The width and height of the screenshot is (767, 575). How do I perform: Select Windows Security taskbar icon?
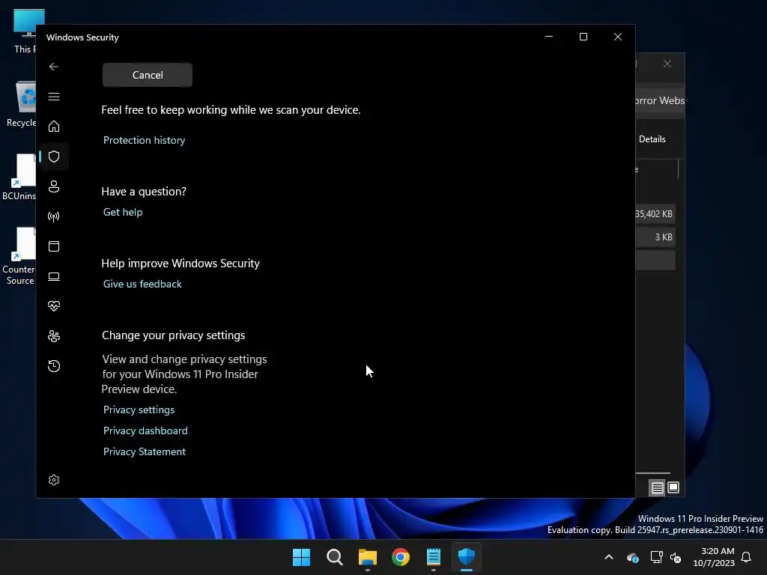(466, 557)
